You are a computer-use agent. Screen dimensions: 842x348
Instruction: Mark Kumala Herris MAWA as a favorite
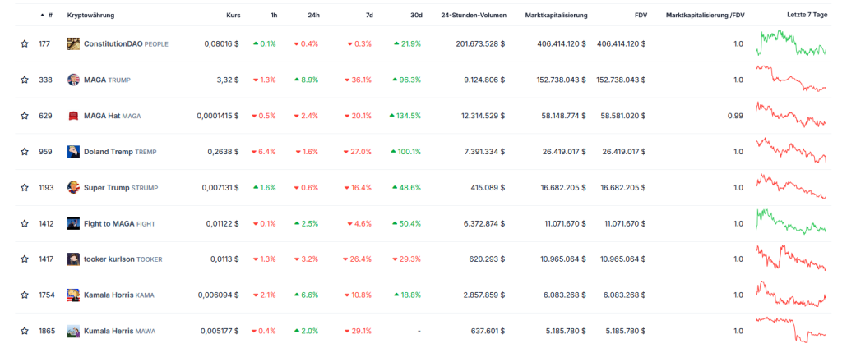(24, 332)
